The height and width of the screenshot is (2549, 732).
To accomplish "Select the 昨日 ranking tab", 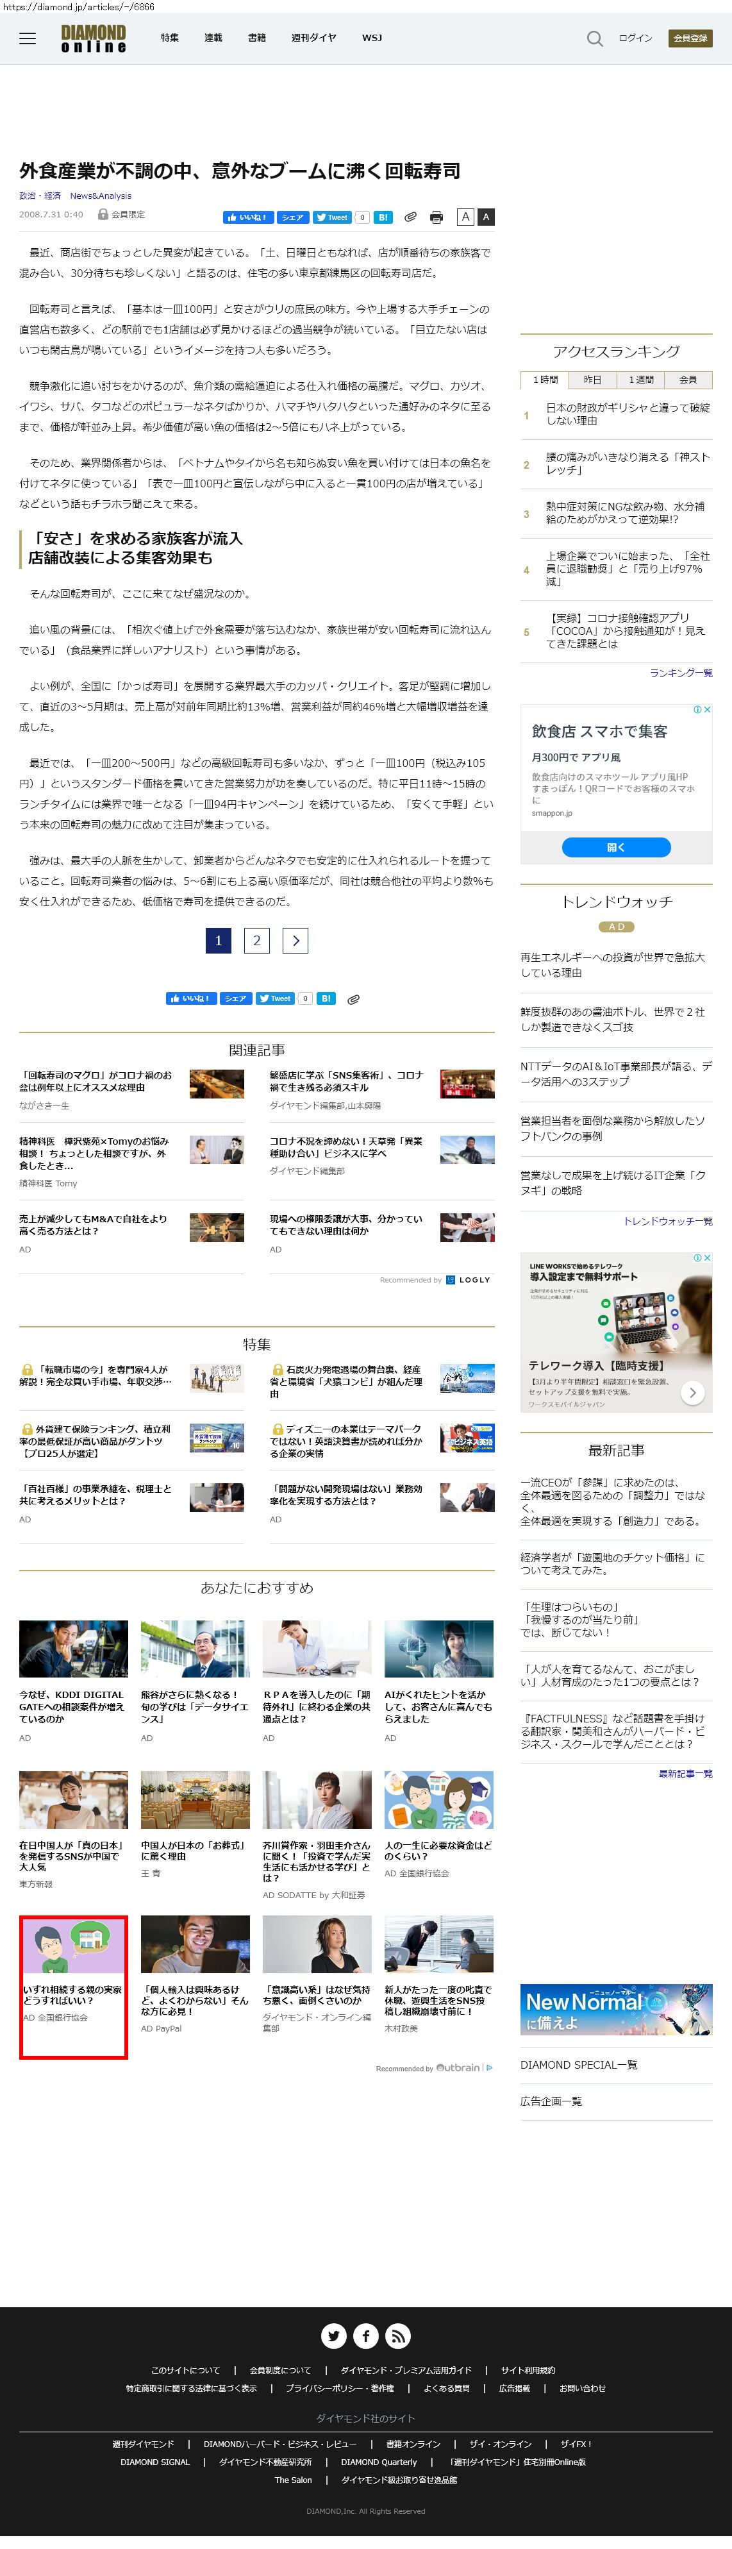I will [x=592, y=379].
